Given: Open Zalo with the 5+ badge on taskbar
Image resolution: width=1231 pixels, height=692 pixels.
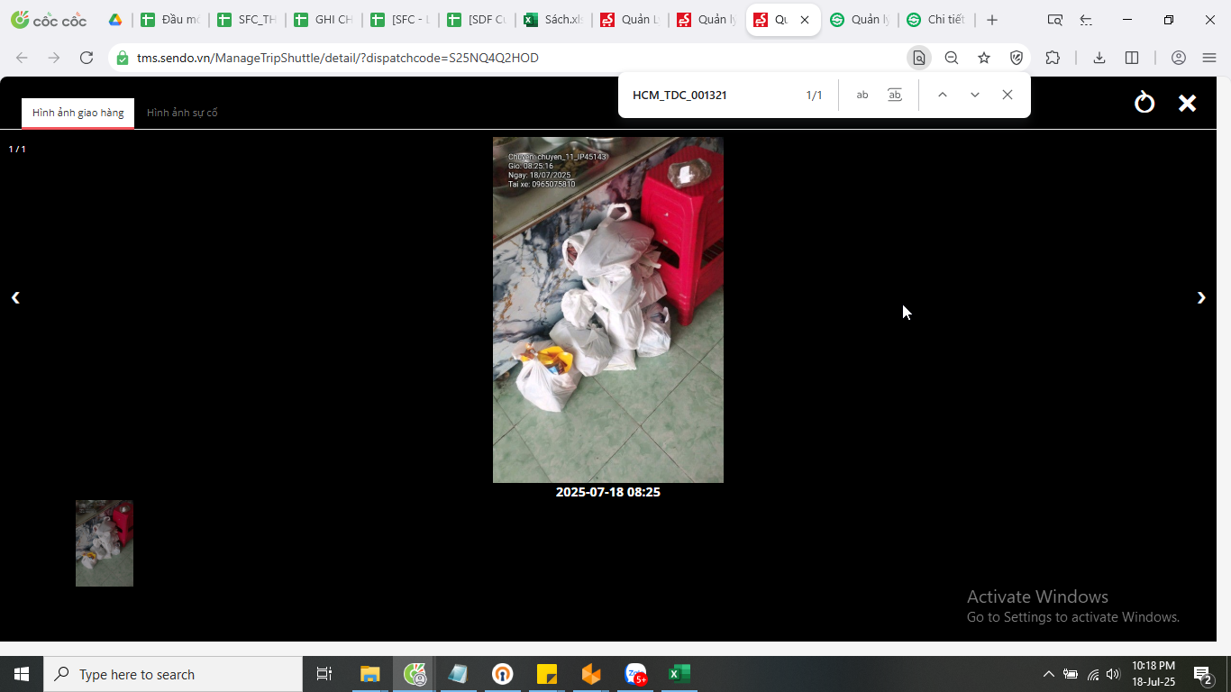Looking at the screenshot, I should click(x=635, y=674).
